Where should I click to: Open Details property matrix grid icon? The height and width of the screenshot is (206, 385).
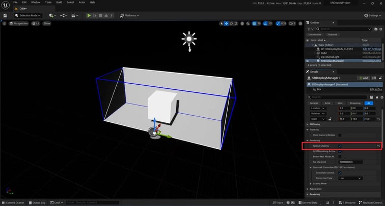371,97
